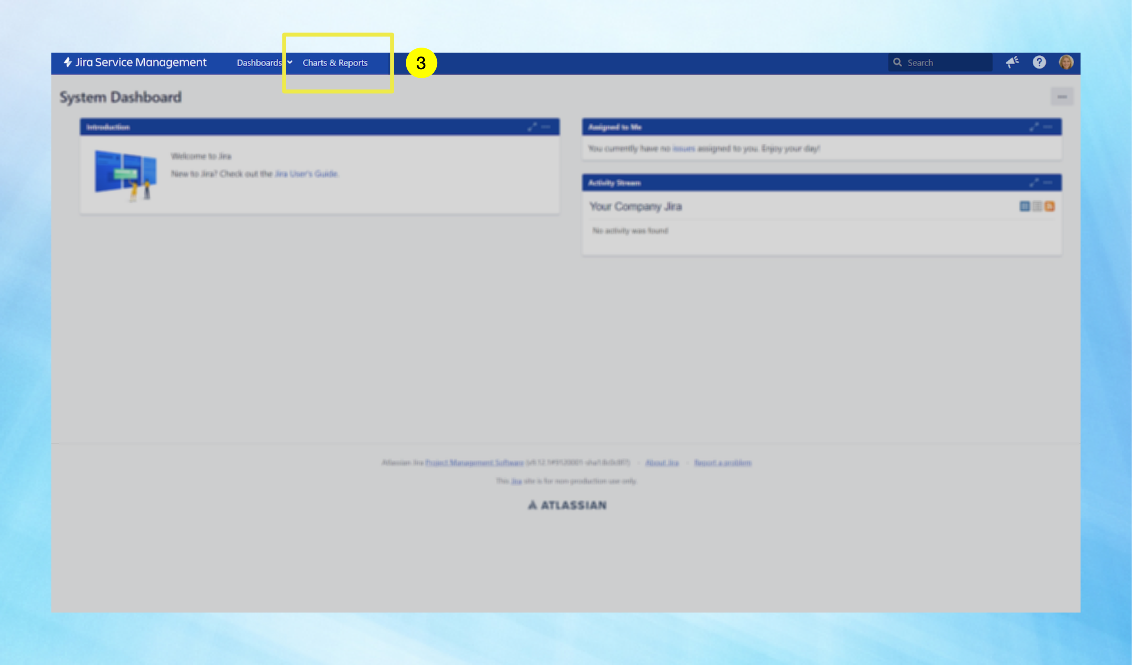Screen dimensions: 1132x665
Task: Maximize the Activity Stream gadget
Action: 1034,183
